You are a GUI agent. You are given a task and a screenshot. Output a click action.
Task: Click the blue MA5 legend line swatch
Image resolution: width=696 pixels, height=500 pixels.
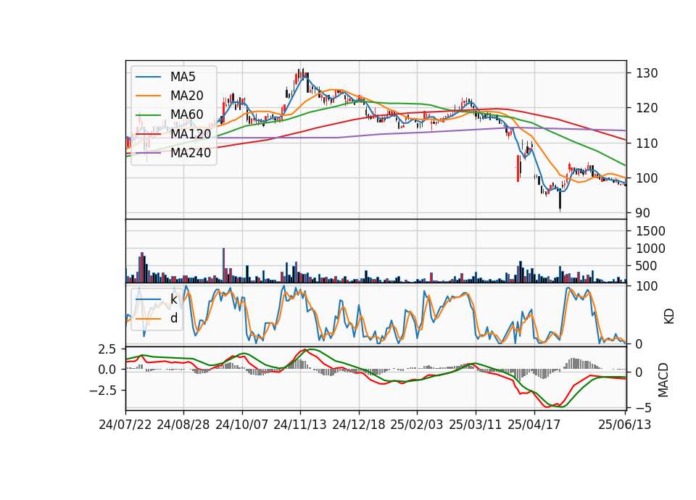pyautogui.click(x=148, y=77)
